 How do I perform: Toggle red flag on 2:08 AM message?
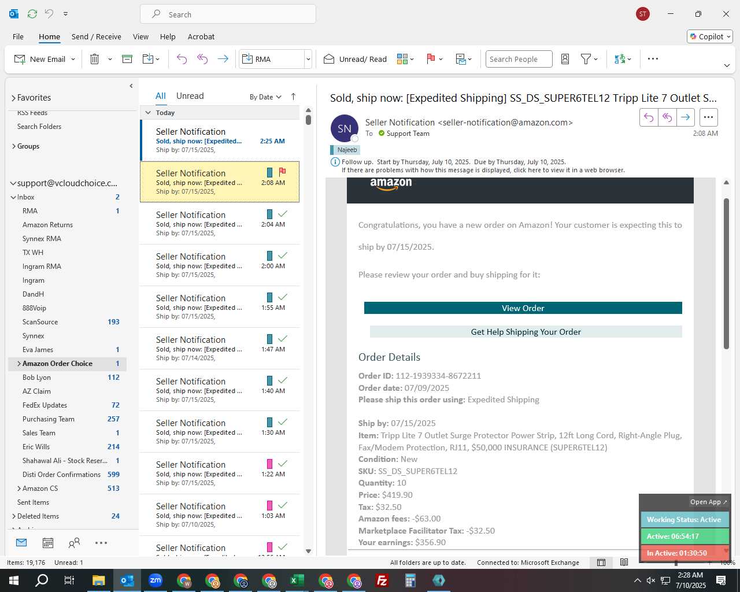click(x=282, y=172)
